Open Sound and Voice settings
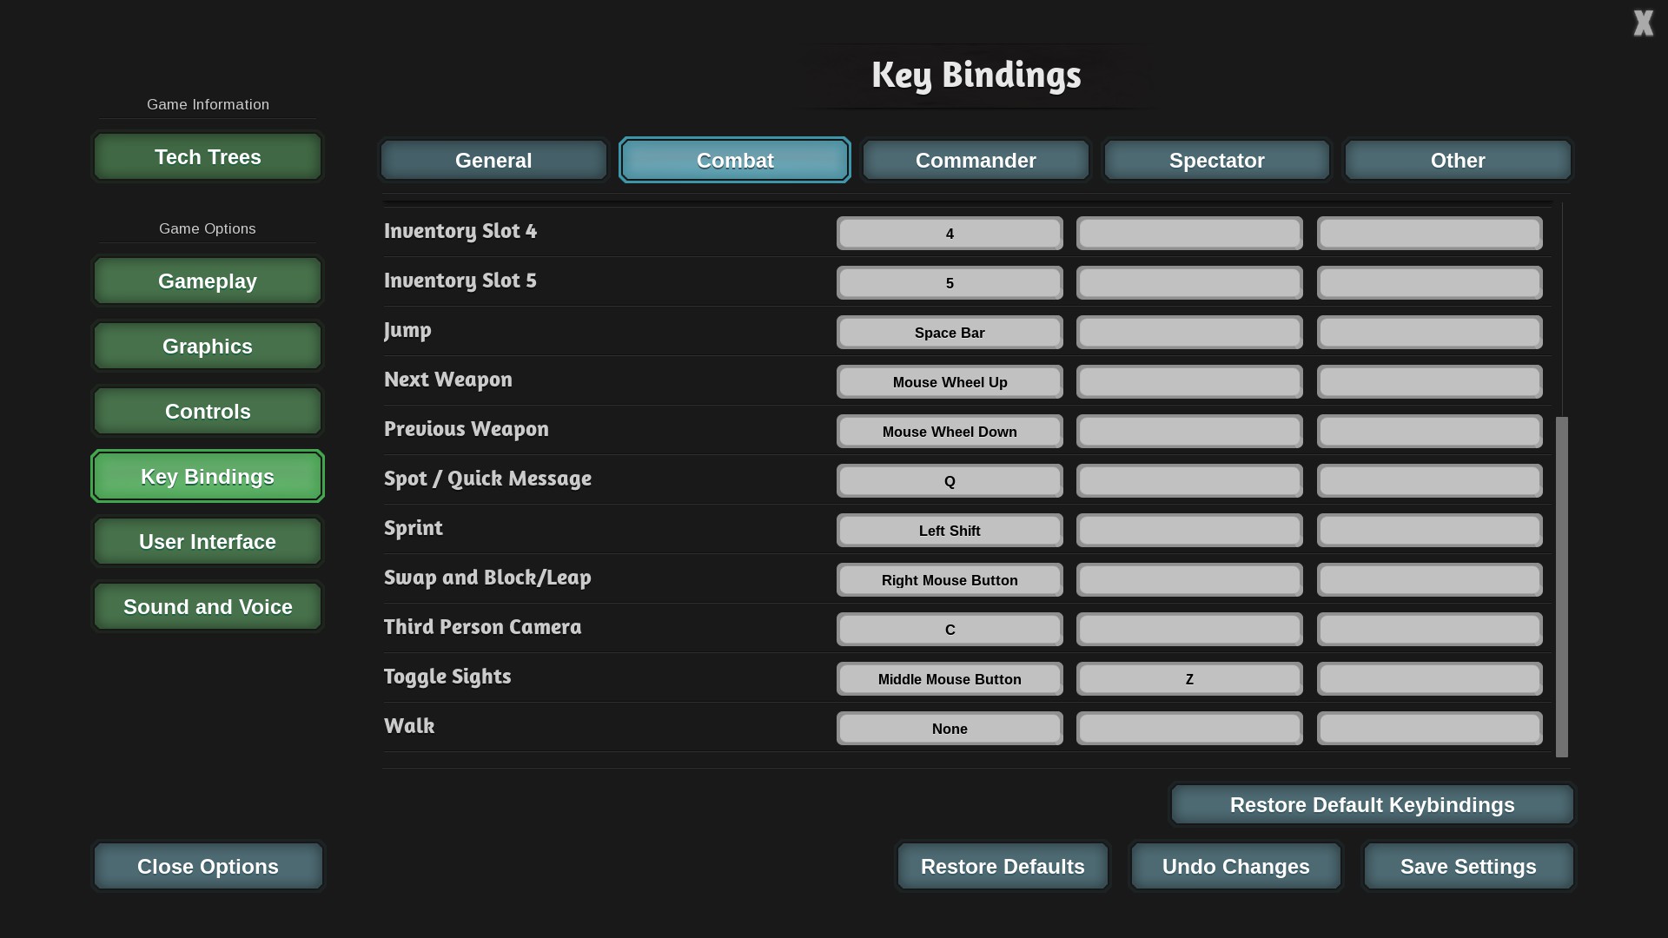The width and height of the screenshot is (1668, 938). tap(208, 607)
